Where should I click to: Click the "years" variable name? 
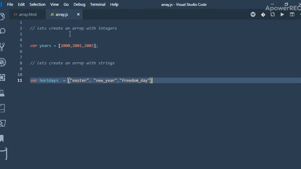pyautogui.click(x=45, y=46)
